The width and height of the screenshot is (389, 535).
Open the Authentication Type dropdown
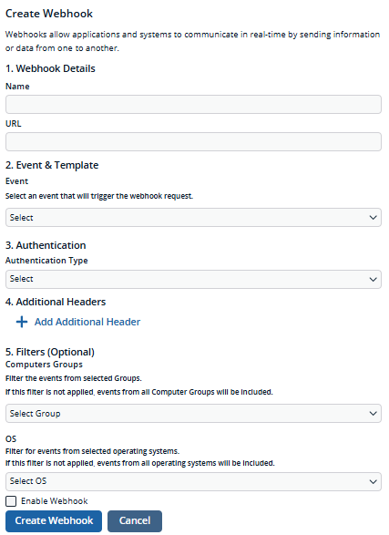[193, 279]
